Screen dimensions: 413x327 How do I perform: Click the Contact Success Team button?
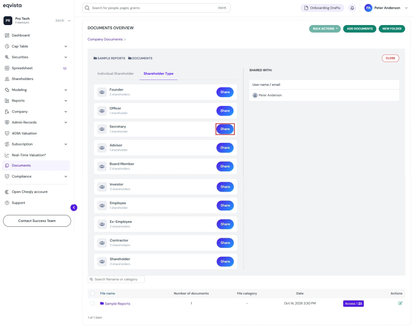click(x=37, y=221)
